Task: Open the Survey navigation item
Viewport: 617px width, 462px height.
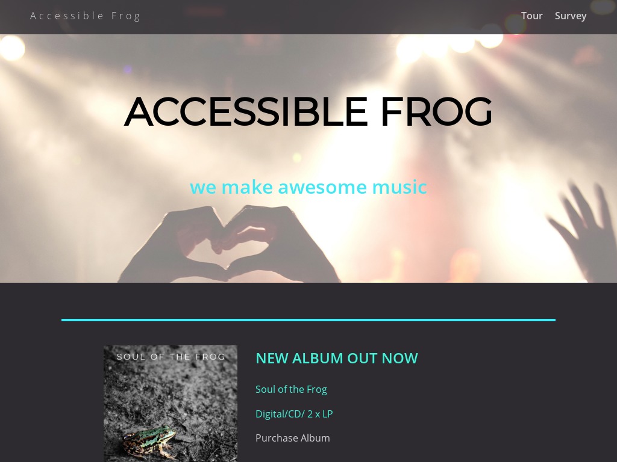Action: click(571, 16)
